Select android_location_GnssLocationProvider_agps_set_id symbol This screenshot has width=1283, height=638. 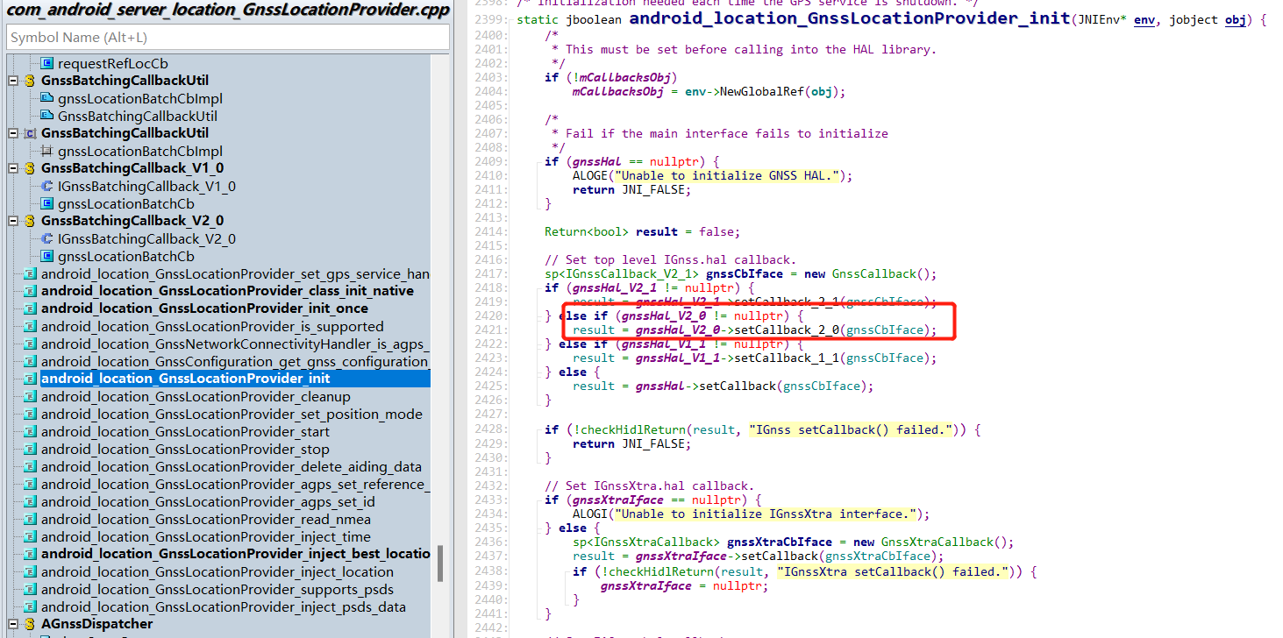208,501
